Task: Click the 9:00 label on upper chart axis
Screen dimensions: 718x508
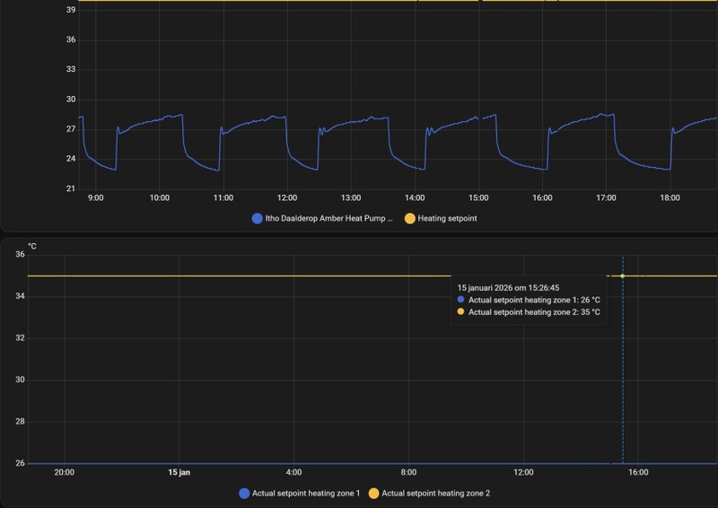Action: pos(96,197)
